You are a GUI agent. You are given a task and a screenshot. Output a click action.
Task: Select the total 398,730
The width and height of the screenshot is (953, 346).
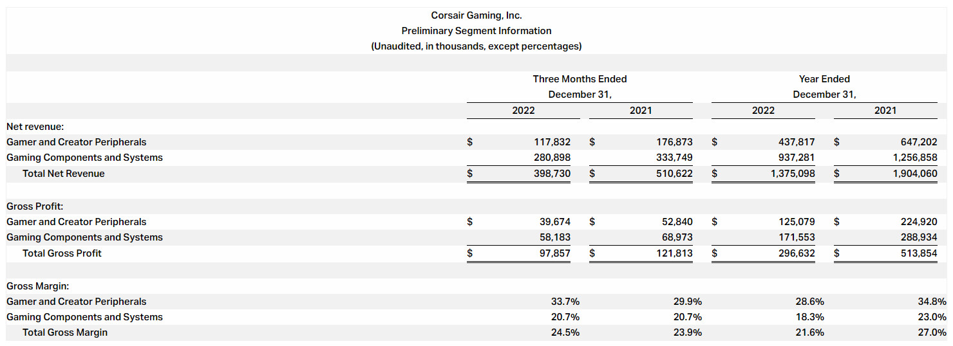(551, 174)
